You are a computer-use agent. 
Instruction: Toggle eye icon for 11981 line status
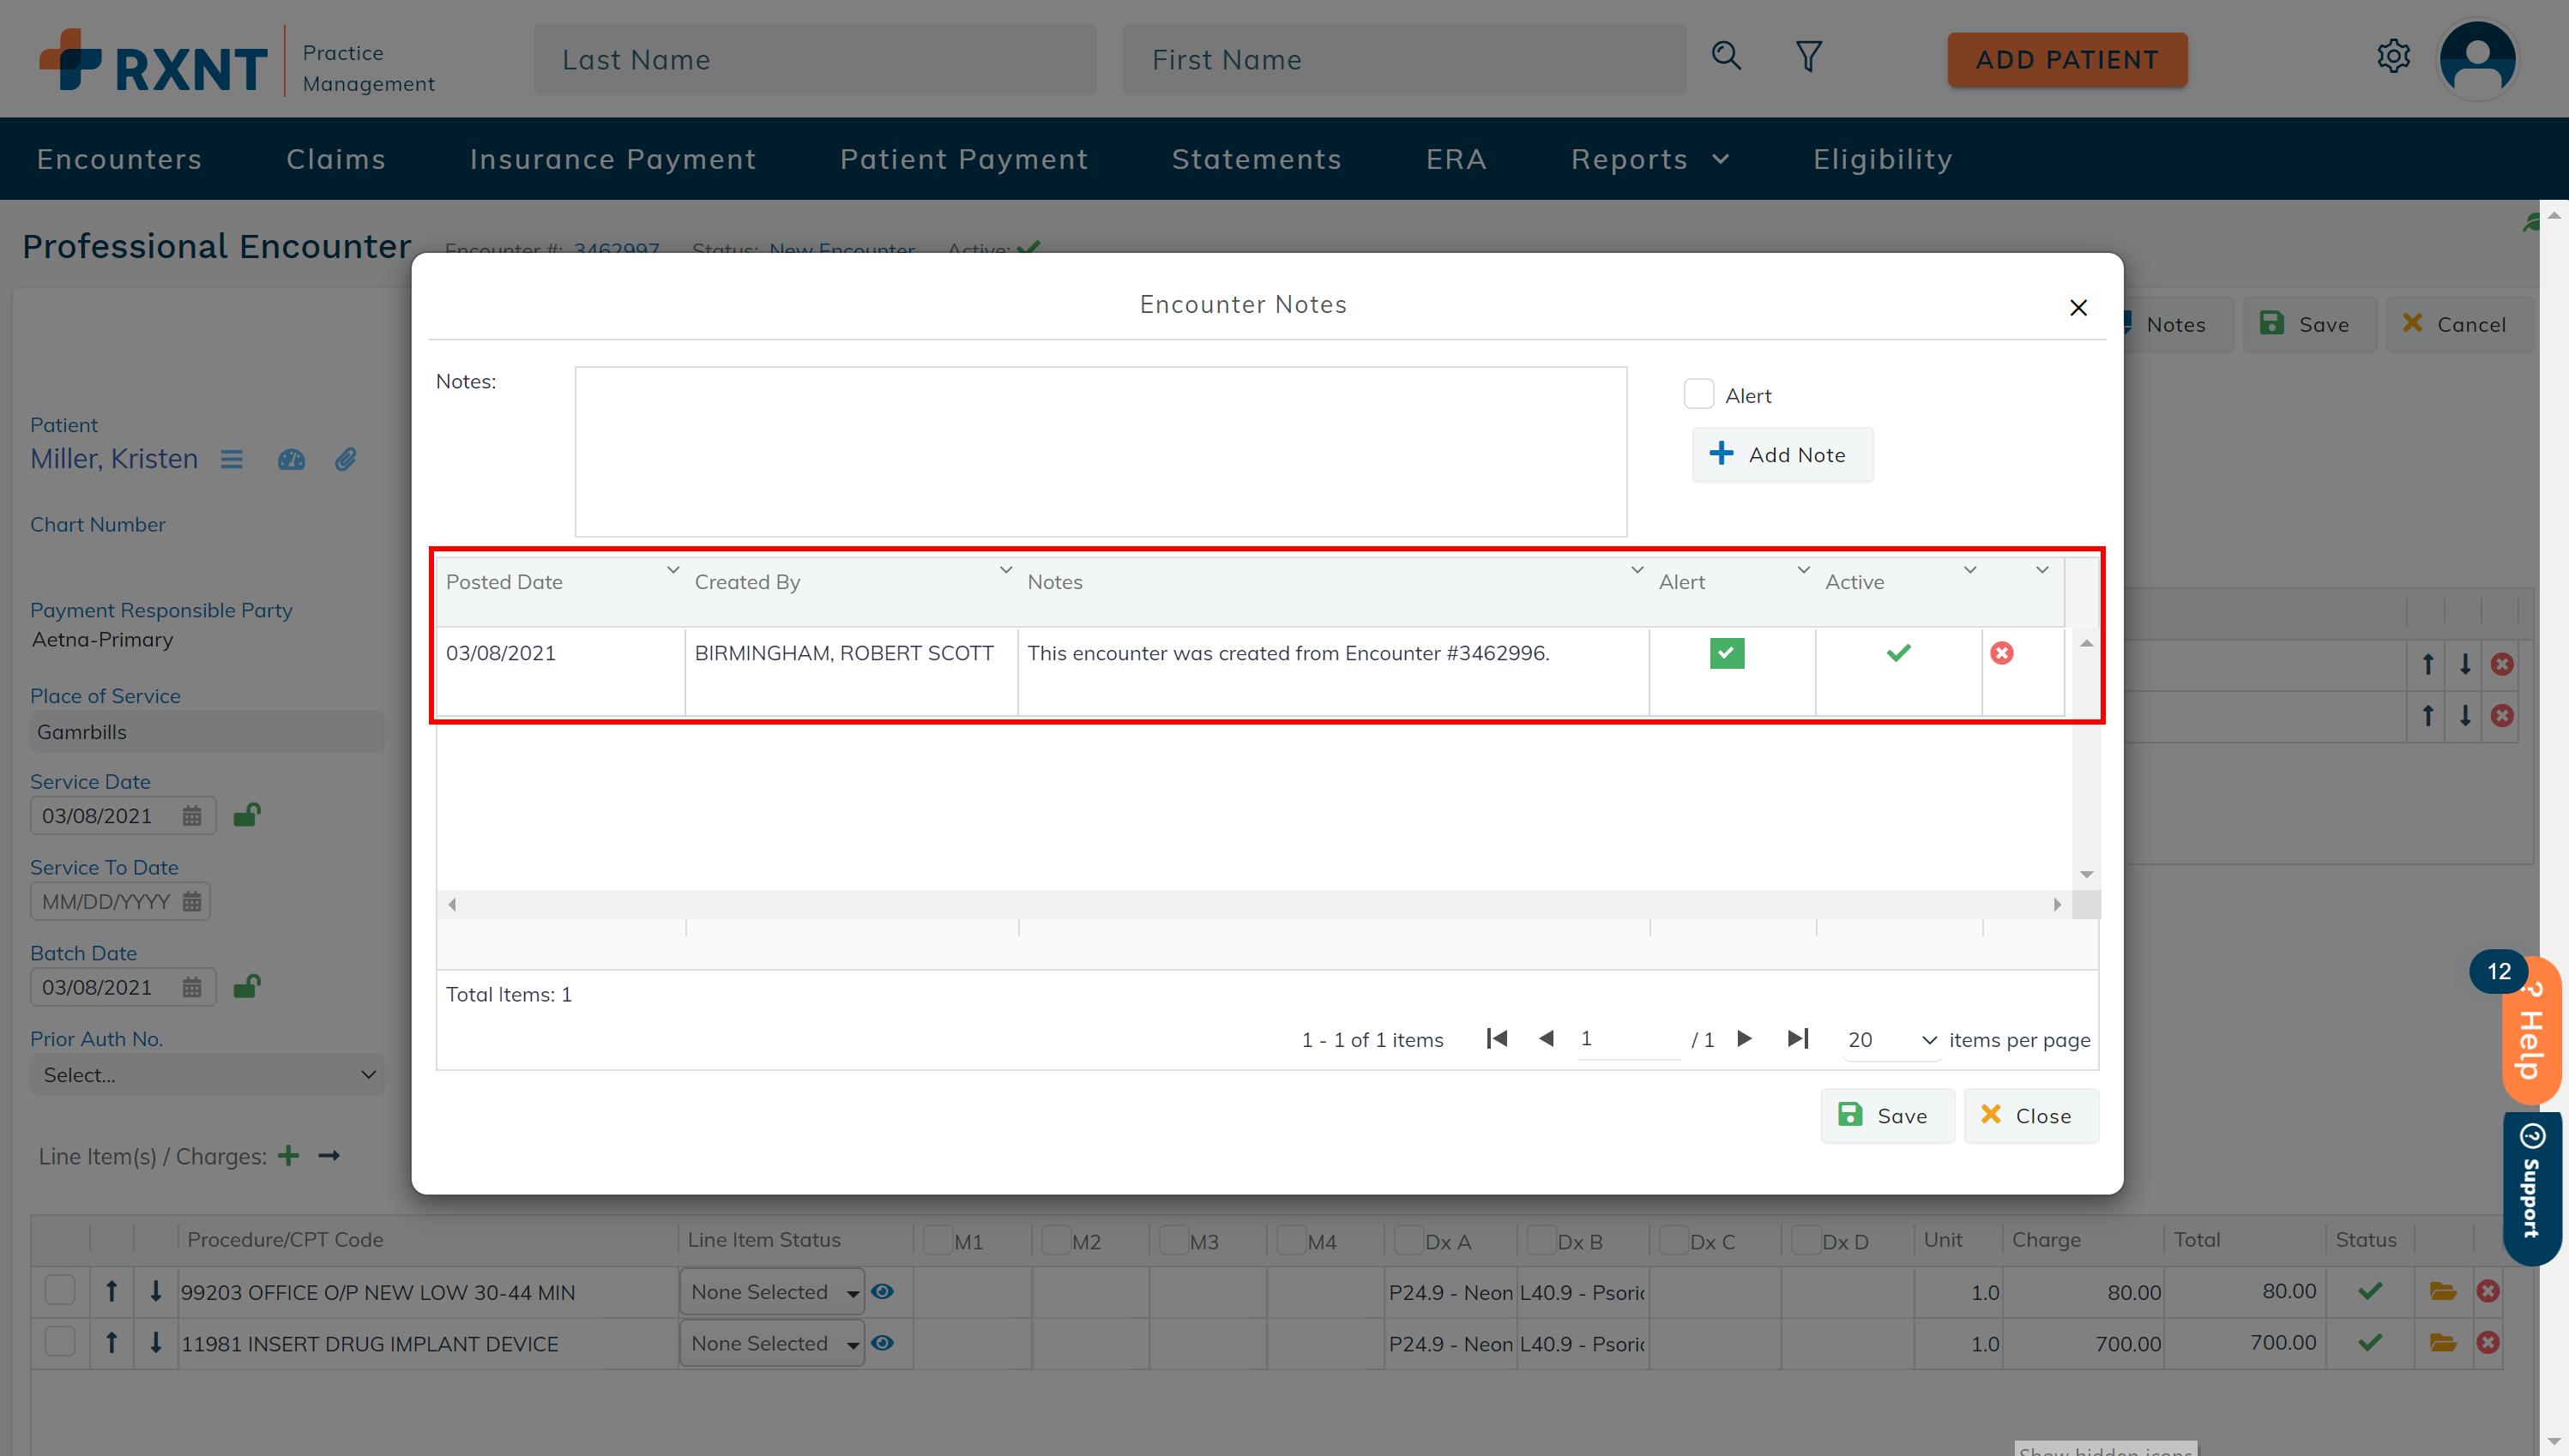pos(882,1344)
